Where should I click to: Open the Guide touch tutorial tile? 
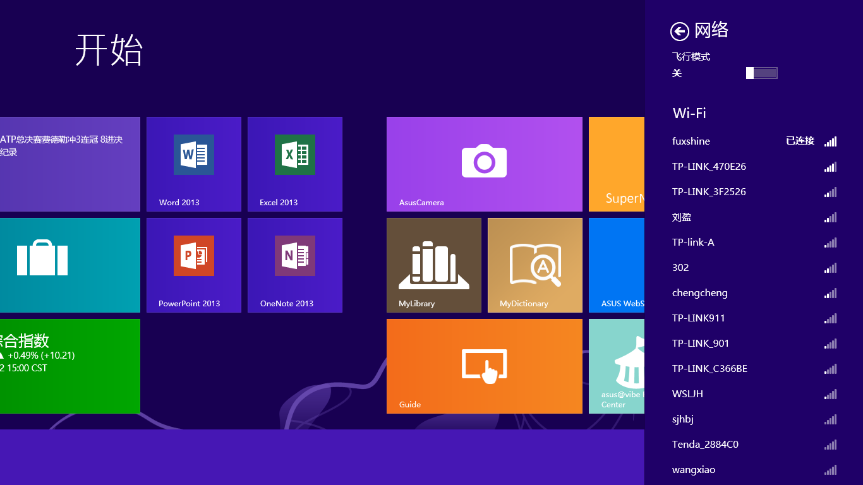(x=484, y=366)
